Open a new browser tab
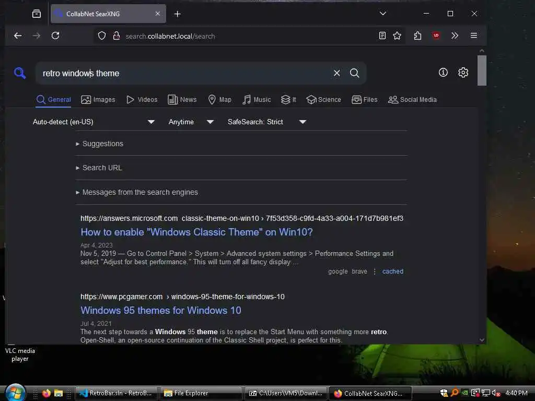 pyautogui.click(x=178, y=14)
